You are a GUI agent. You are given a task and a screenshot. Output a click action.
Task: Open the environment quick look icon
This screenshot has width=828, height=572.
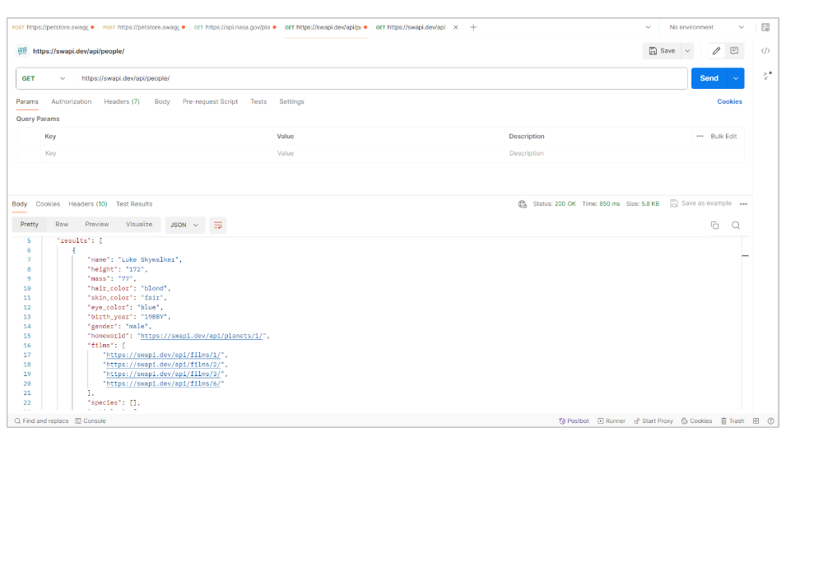click(765, 27)
